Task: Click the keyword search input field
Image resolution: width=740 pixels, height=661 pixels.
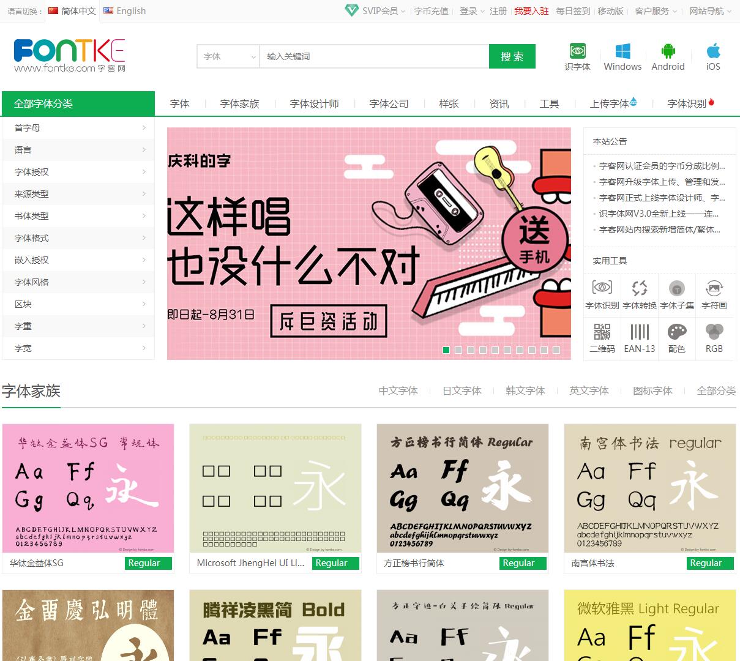Action: pyautogui.click(x=374, y=56)
